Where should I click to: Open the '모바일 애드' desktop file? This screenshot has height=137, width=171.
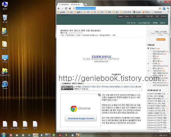(x=15, y=125)
